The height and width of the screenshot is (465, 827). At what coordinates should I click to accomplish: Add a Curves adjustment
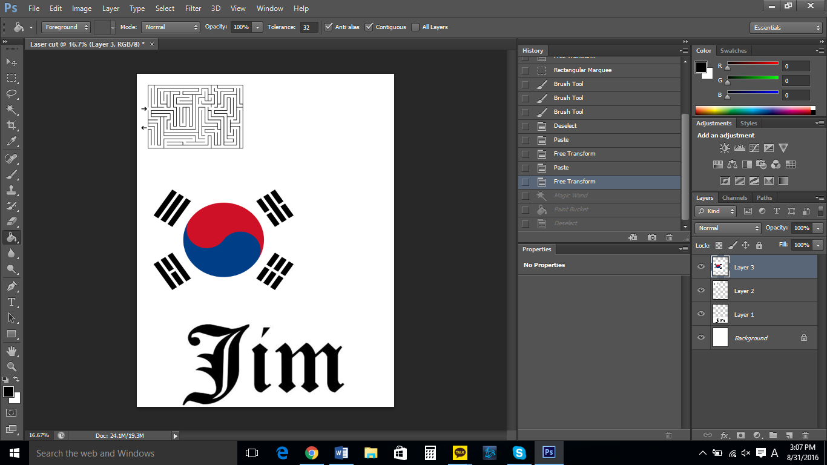[x=754, y=148]
